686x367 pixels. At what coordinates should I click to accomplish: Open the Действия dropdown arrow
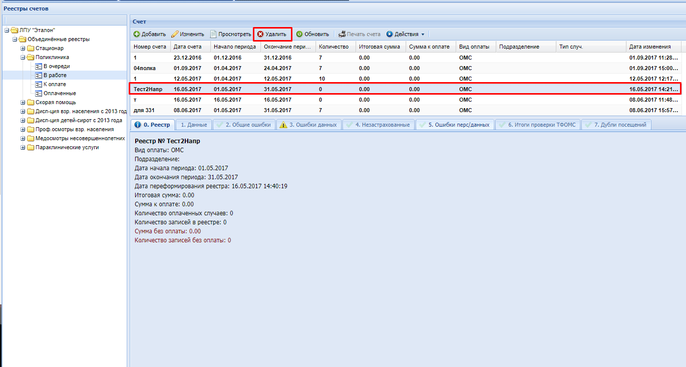point(423,35)
